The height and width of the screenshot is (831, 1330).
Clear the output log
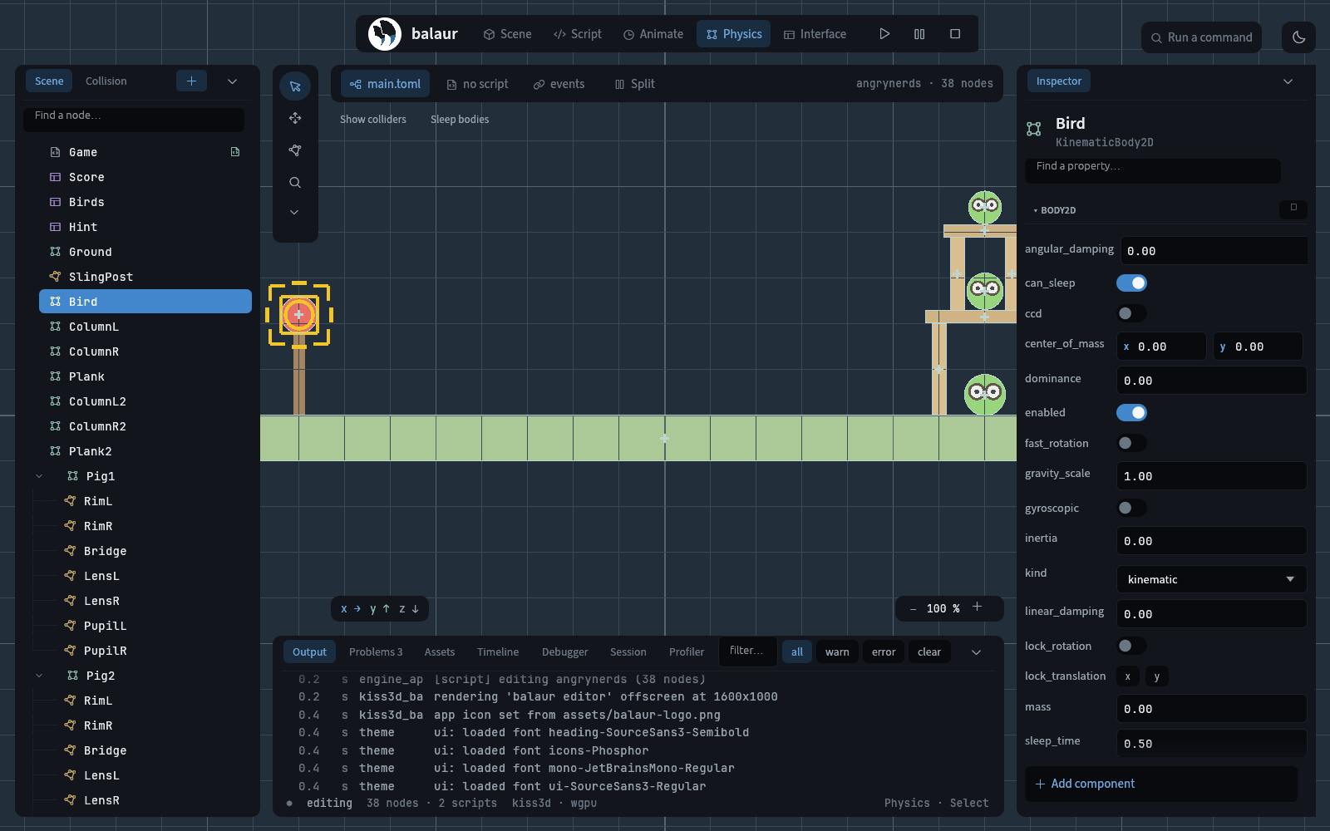pos(929,652)
